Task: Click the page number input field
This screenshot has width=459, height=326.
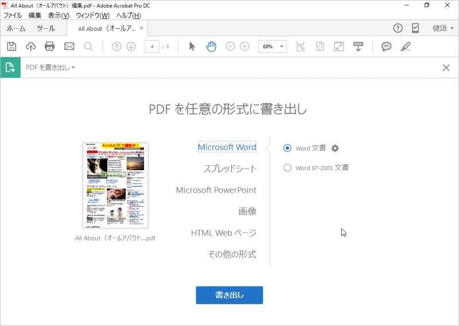Action: pos(152,46)
